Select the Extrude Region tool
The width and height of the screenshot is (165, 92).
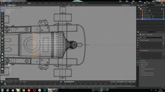(x=2, y=39)
